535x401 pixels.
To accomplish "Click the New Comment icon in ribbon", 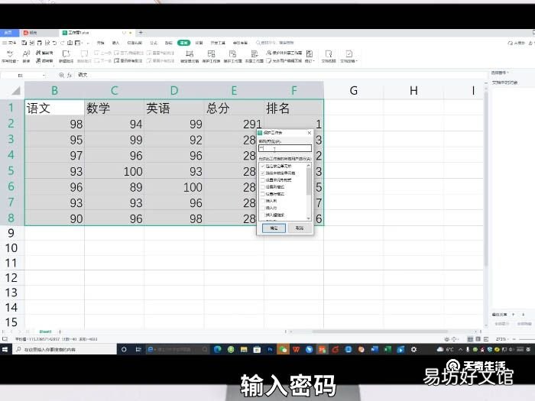I will 66,54.
